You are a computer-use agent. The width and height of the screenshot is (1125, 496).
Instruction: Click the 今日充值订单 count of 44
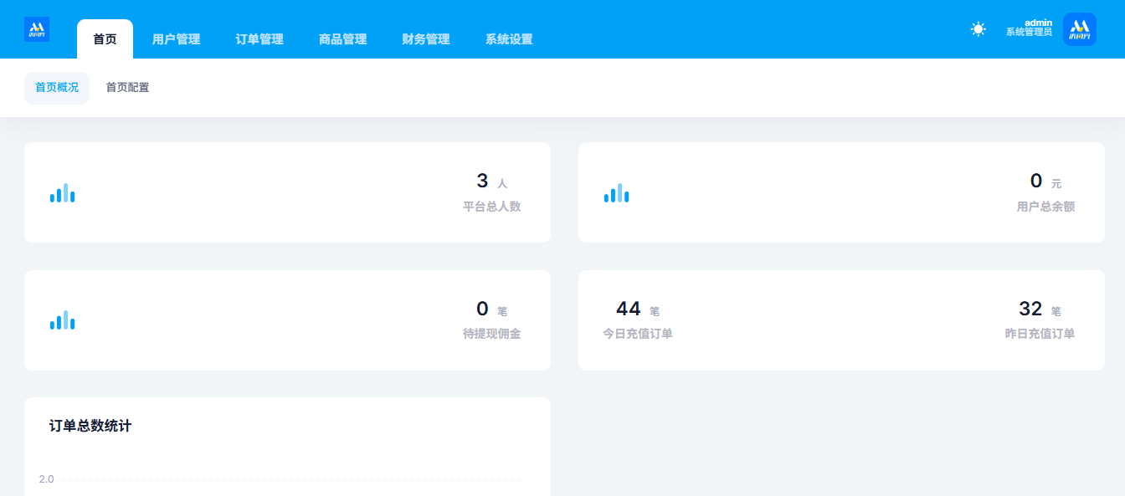click(x=628, y=309)
